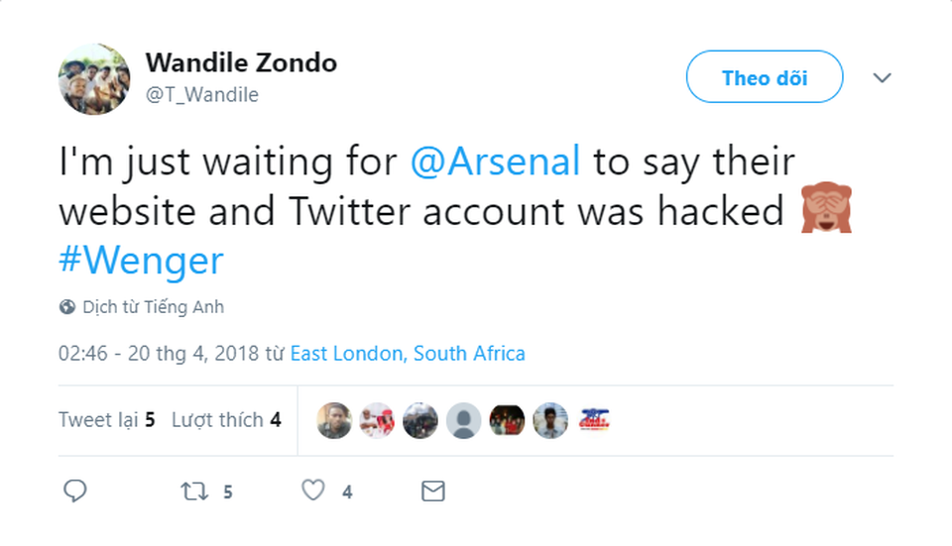The height and width of the screenshot is (546, 952).
Task: Click the first liker avatar thumbnail
Action: [x=334, y=420]
